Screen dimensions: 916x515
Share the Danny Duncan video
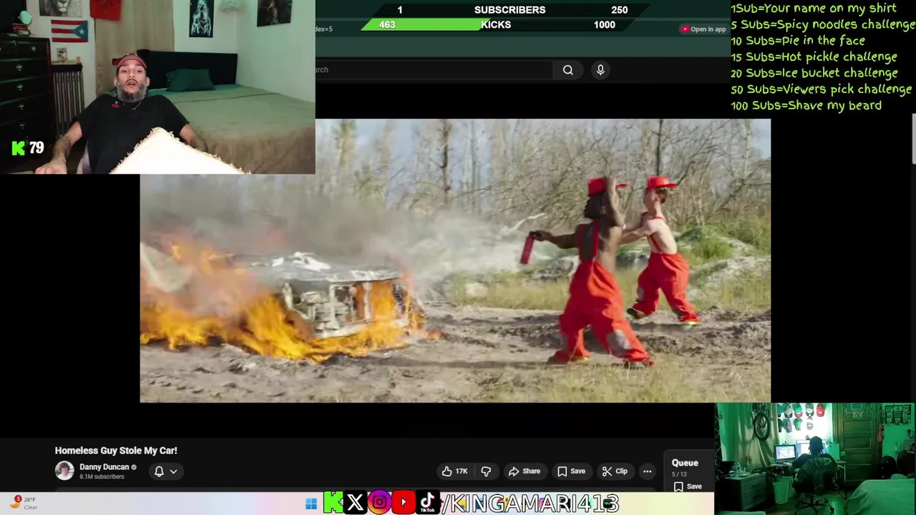click(x=525, y=471)
